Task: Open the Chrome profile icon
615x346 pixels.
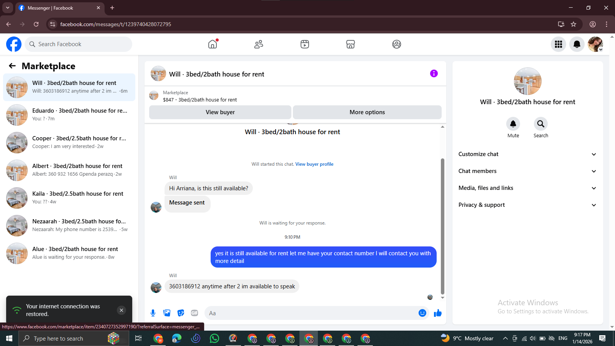Action: 593,24
